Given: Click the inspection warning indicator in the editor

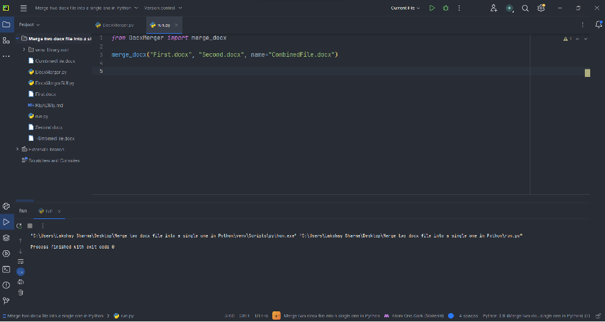Looking at the screenshot, I should pos(567,39).
